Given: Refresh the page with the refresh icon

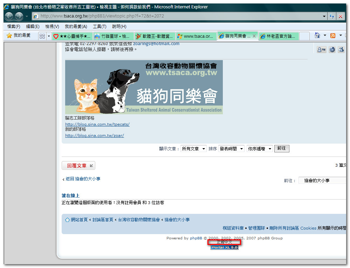Looking at the screenshot, I should tap(332, 16).
